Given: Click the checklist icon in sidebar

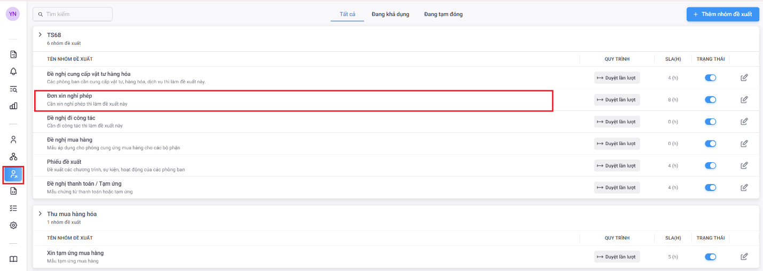Looking at the screenshot, I should (13, 208).
